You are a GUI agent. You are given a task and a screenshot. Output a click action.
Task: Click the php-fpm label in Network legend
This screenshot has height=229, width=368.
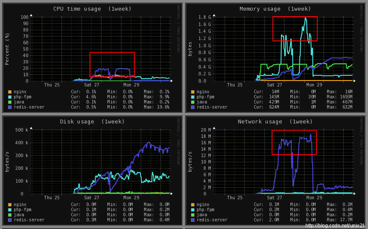point(206,210)
